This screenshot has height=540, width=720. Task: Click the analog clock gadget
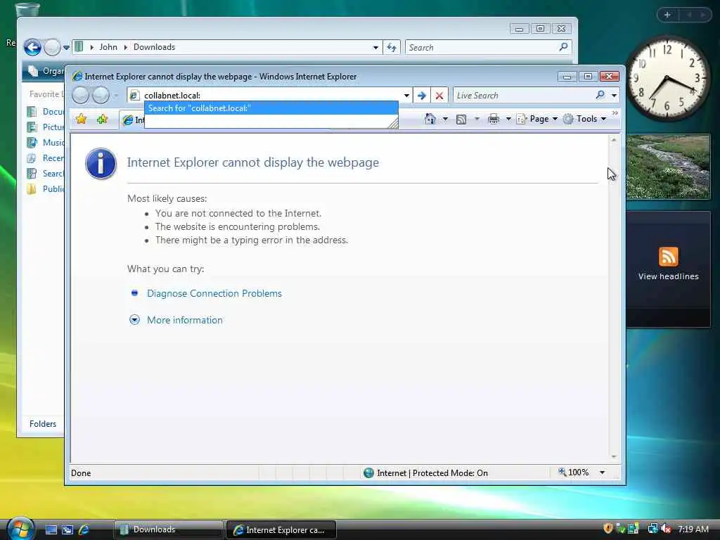[x=668, y=77]
